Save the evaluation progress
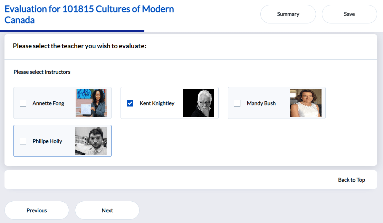The height and width of the screenshot is (223, 383). (349, 14)
